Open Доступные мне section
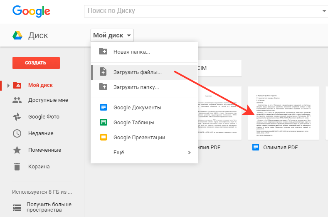Viewport: 328px width, 217px height. pos(48,100)
